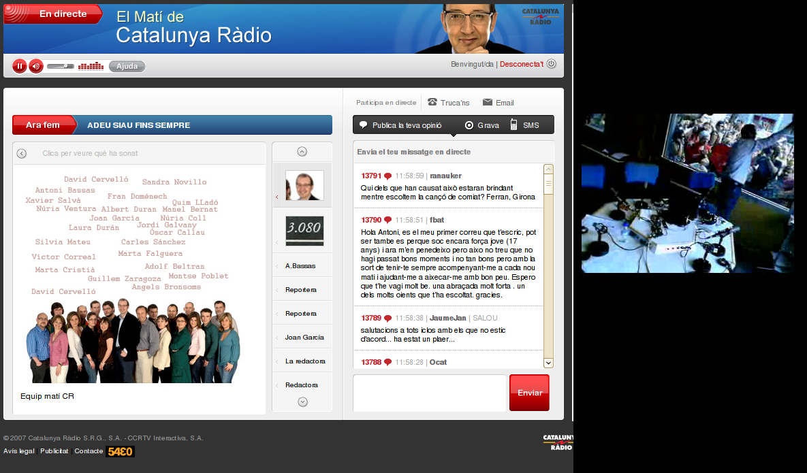Open the Publicitat footer link
This screenshot has width=807, height=473.
coord(54,451)
